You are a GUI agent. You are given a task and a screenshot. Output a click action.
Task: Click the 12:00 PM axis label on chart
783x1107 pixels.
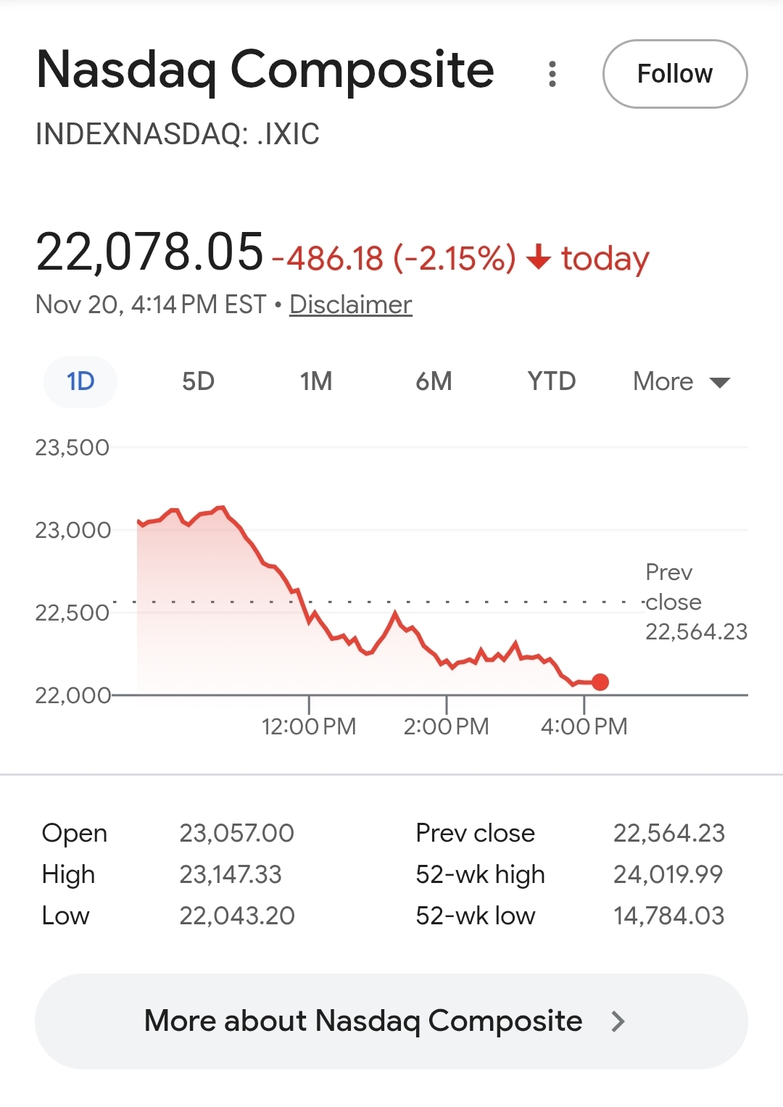[x=310, y=725]
